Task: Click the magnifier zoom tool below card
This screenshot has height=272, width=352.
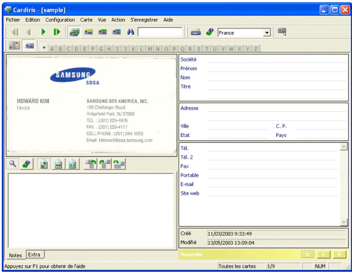Action: pos(13,164)
